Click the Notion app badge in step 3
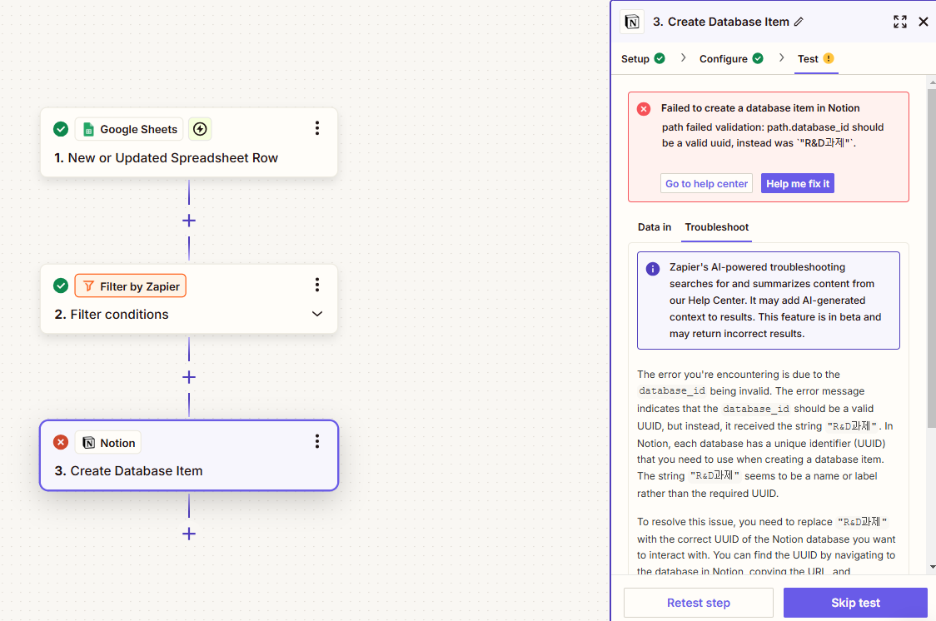Screen dimensions: 936x621 pyautogui.click(x=108, y=443)
